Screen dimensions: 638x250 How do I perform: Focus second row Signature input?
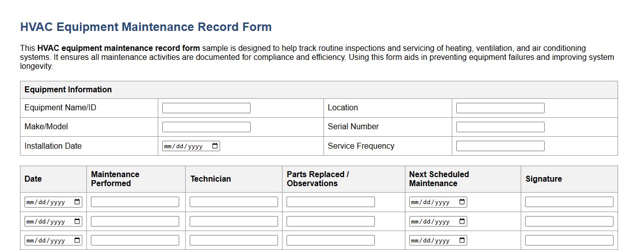click(569, 221)
